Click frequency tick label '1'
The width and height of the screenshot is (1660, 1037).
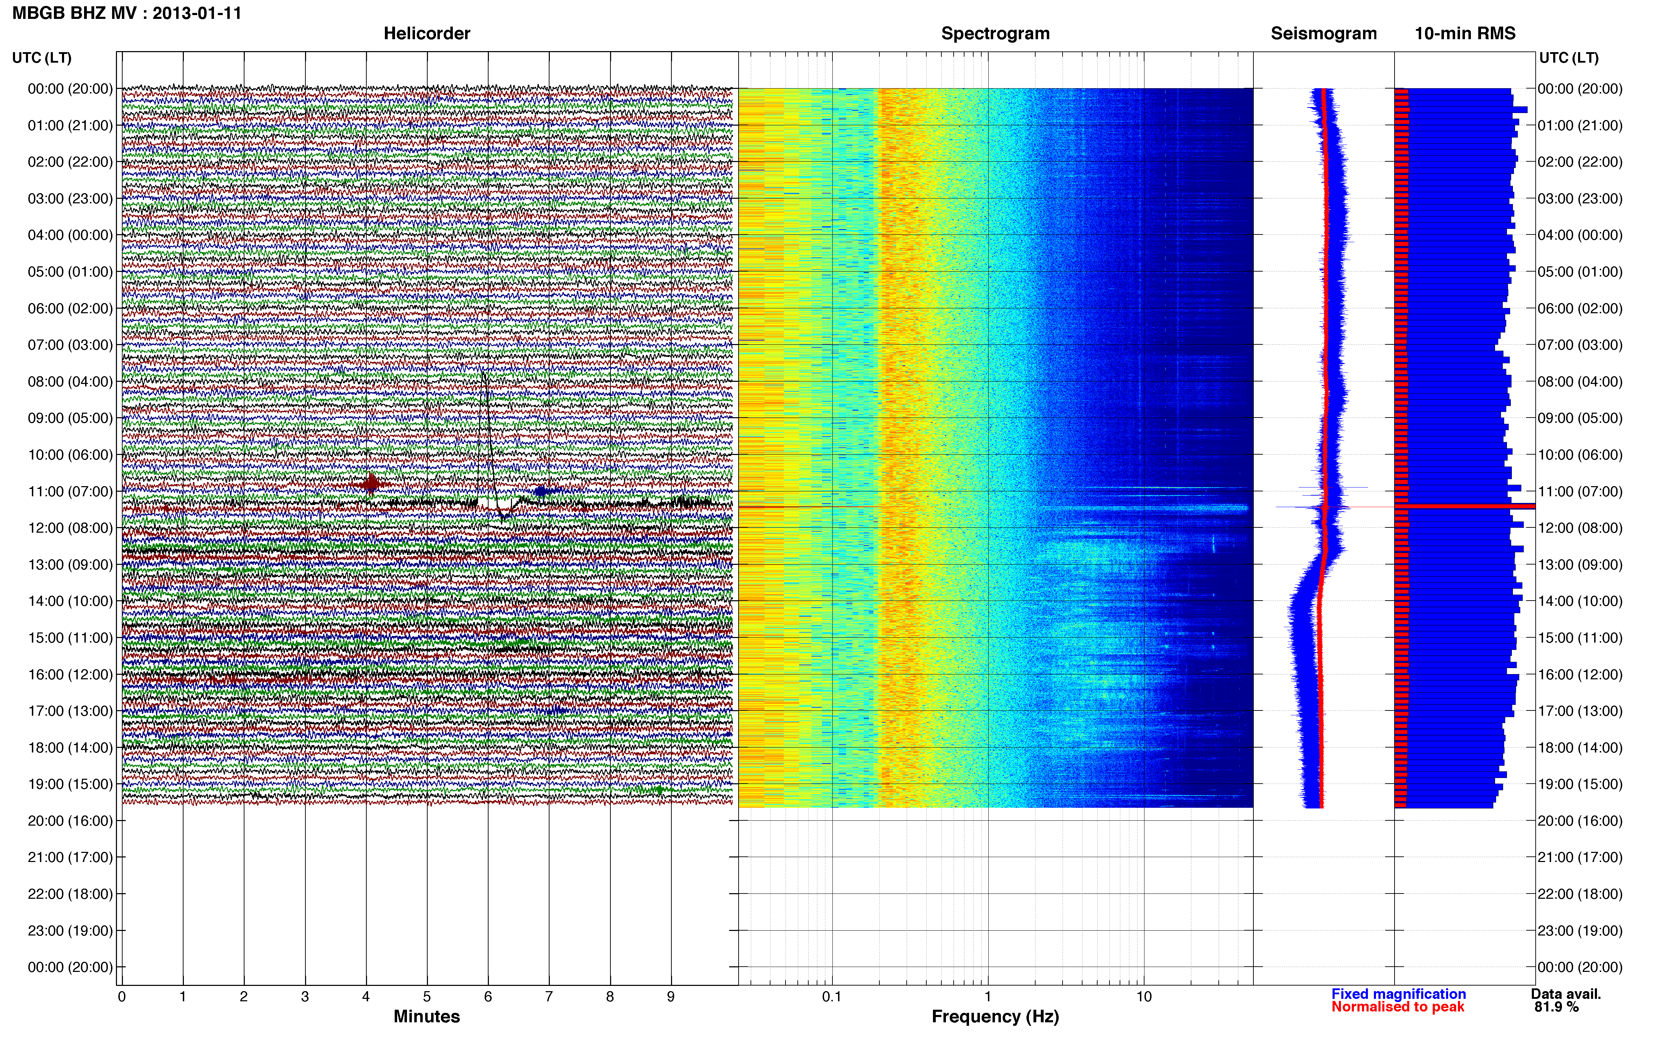[988, 996]
